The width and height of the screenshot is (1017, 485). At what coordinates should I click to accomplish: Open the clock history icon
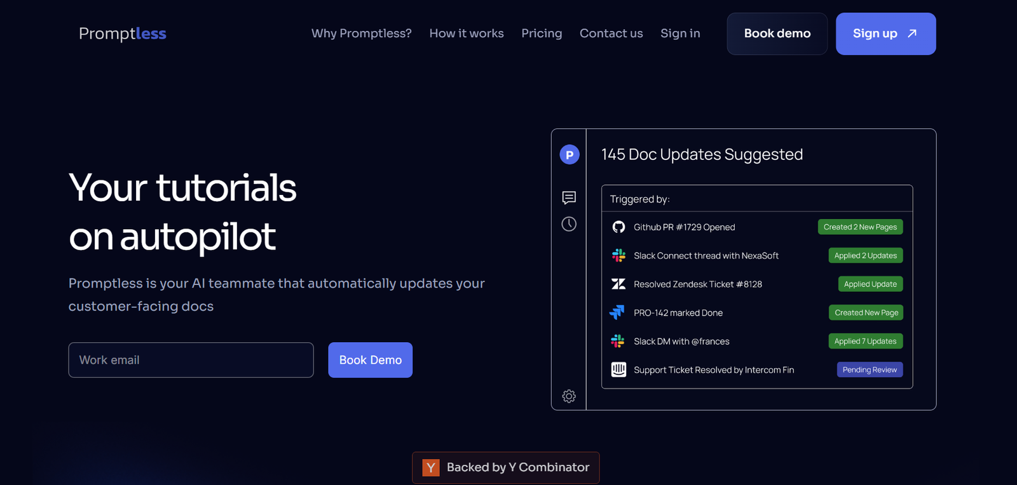click(569, 224)
